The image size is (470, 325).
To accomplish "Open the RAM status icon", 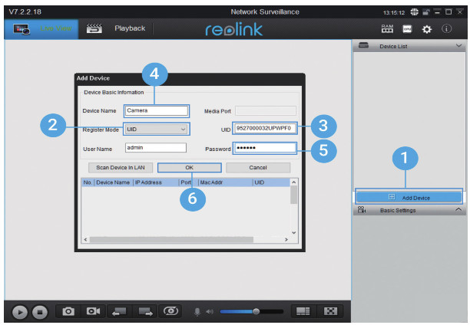I will tap(387, 29).
